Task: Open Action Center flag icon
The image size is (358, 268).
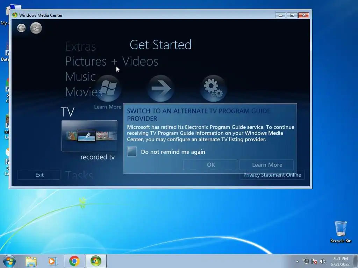Action: pos(314,261)
